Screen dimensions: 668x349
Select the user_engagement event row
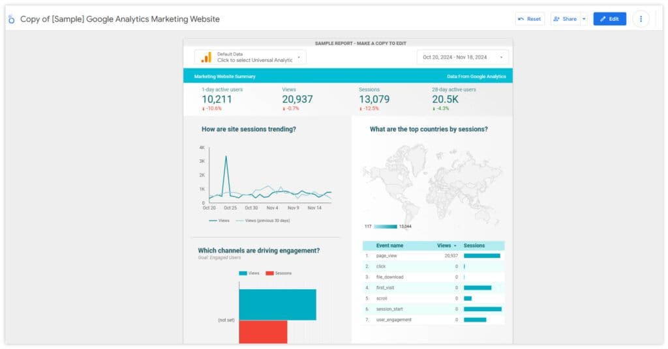[x=433, y=320]
